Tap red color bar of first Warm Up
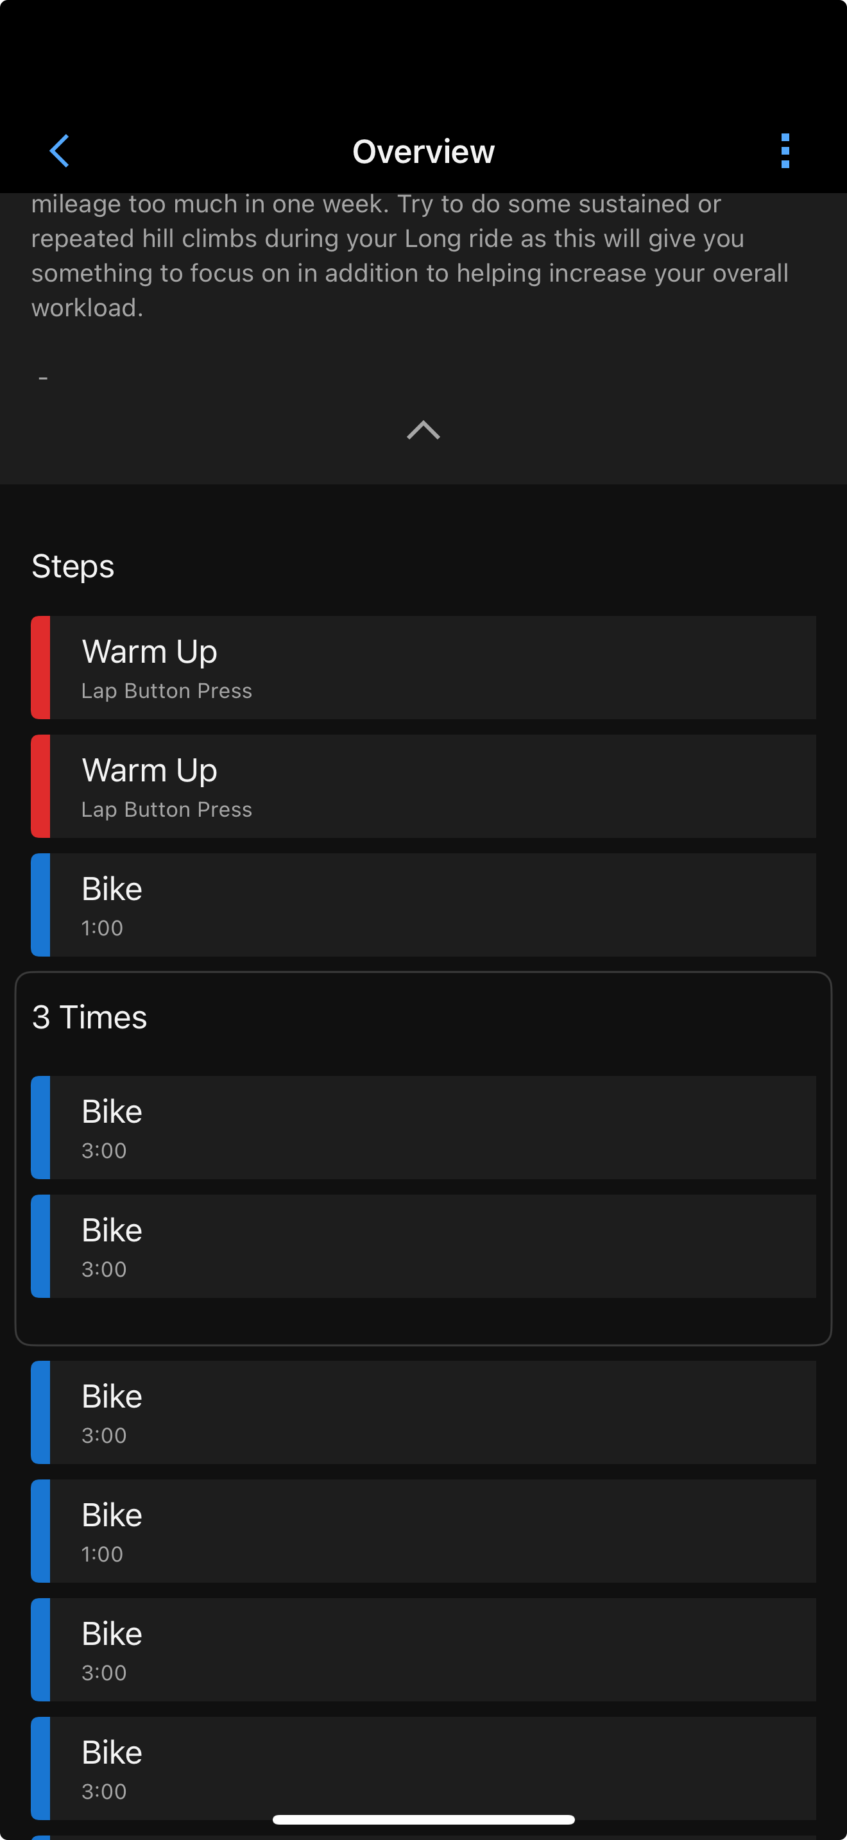This screenshot has width=847, height=1840. pos(40,667)
